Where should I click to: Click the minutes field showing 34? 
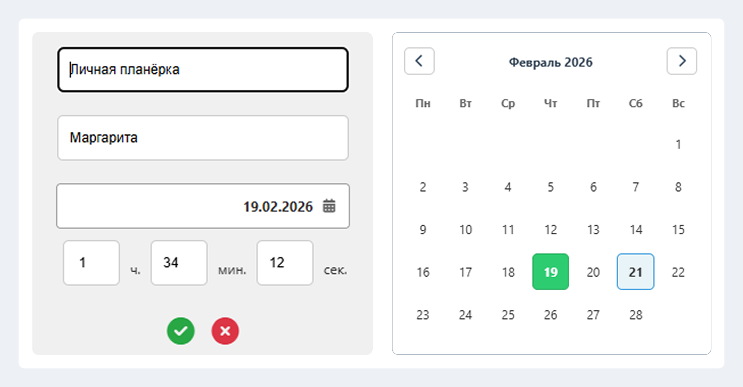point(179,263)
